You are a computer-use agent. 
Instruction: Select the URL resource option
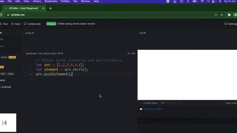[x=3, y=74]
